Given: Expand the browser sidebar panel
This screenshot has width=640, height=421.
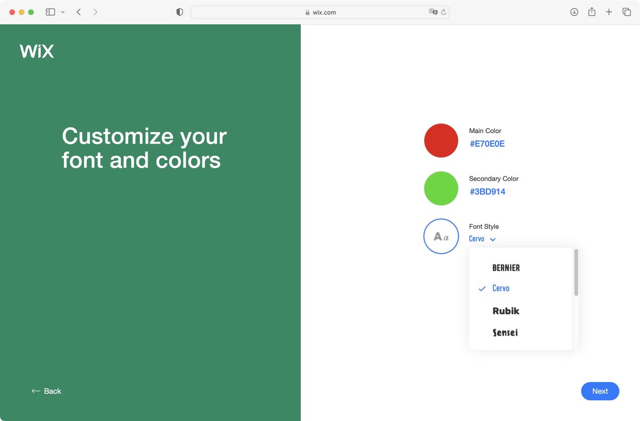Looking at the screenshot, I should 50,11.
